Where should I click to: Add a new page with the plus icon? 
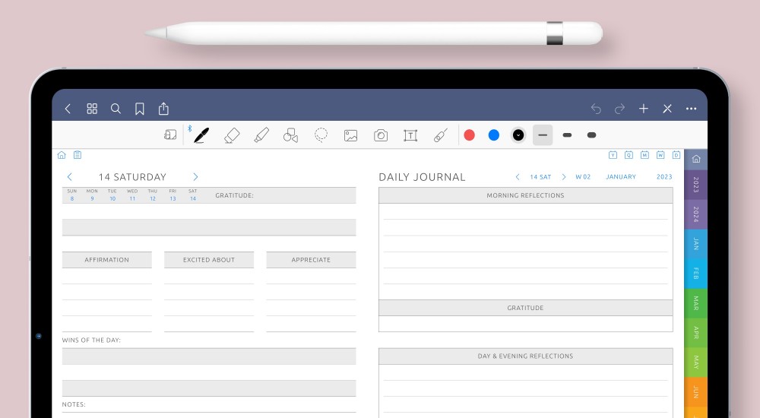coord(643,109)
